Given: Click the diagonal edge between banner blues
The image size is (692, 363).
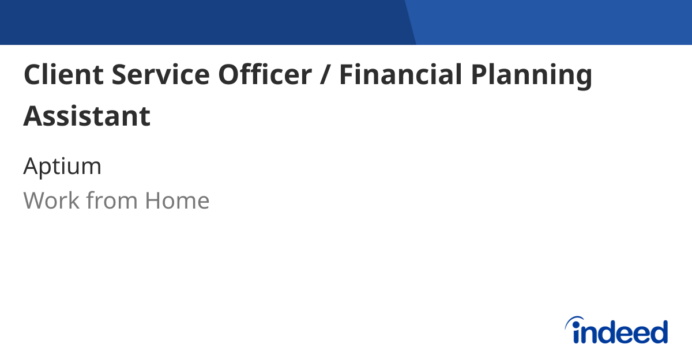Looking at the screenshot, I should tap(411, 22).
